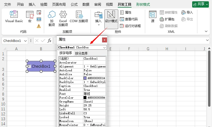Click XML 导出 export

pyautogui.click(x=187, y=19)
